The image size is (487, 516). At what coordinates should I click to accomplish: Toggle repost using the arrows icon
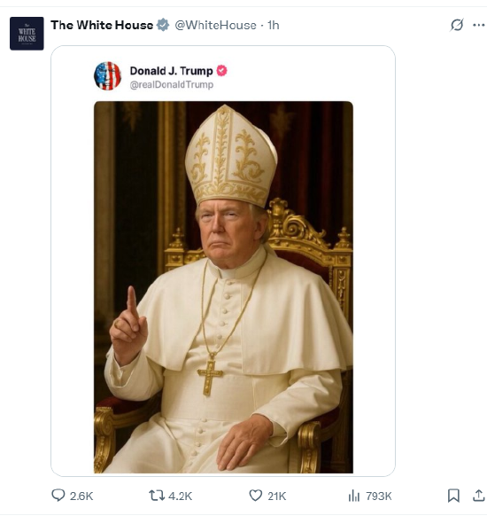[157, 496]
